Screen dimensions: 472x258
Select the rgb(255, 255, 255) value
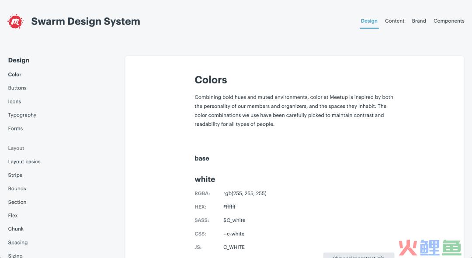pos(245,193)
